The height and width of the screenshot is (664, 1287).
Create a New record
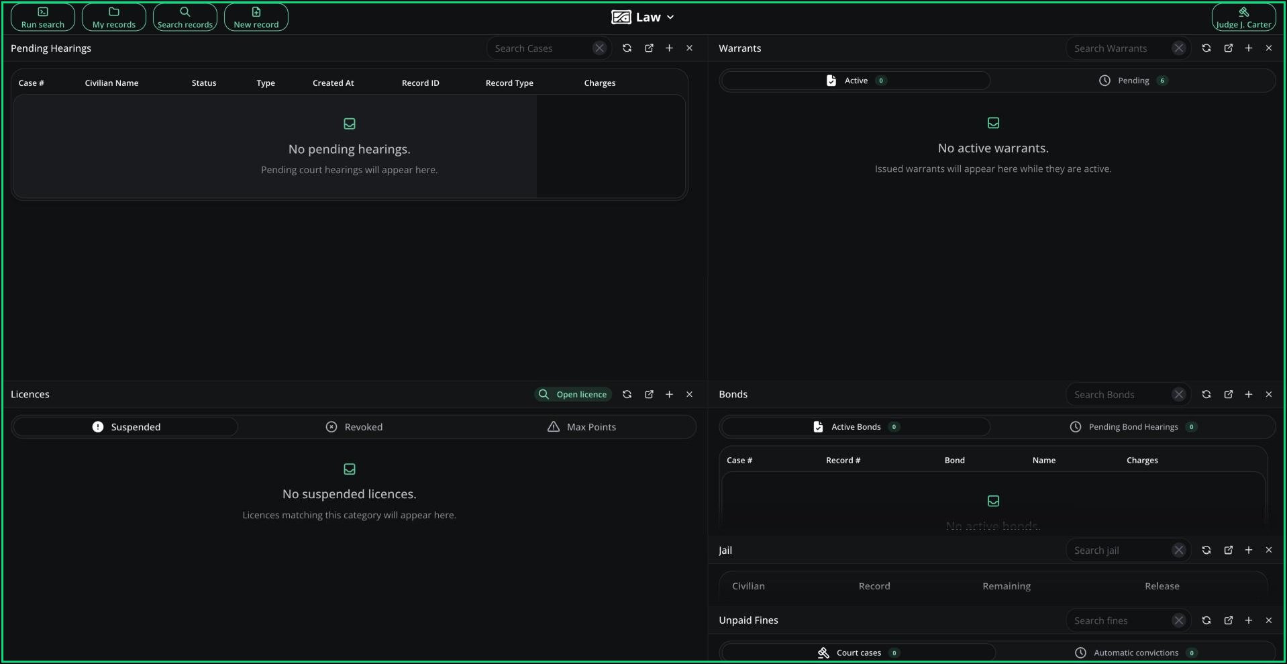tap(256, 17)
